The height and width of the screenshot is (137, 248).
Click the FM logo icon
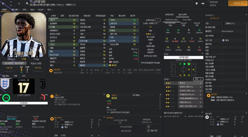coord(203,3)
